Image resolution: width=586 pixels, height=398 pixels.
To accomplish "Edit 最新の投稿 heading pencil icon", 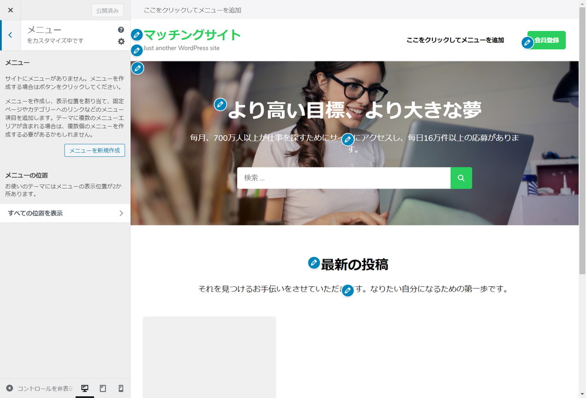I will tap(314, 263).
